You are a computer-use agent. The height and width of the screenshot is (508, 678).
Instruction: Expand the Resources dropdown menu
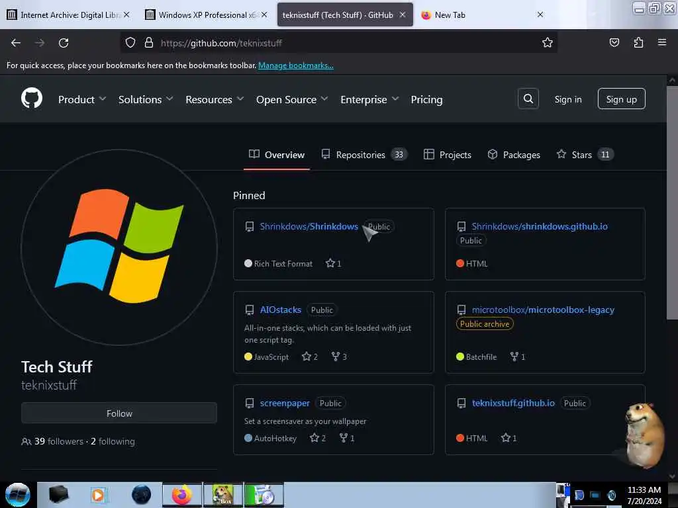[x=215, y=100]
